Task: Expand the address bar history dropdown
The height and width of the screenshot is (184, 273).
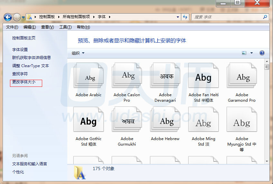Action: pos(178,17)
